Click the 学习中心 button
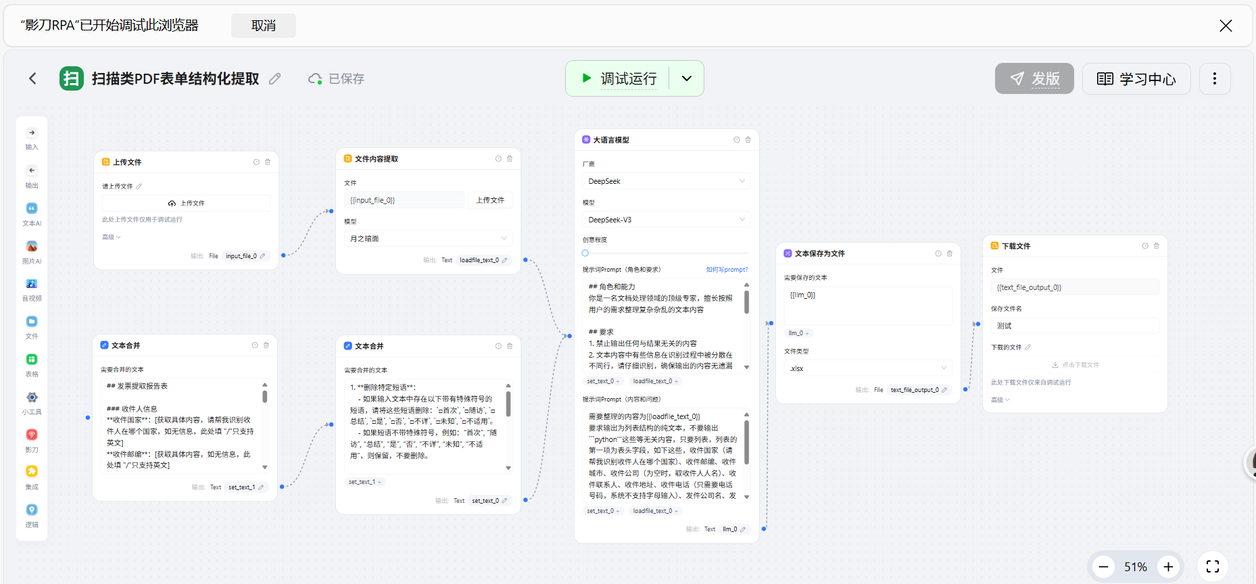 click(1136, 79)
